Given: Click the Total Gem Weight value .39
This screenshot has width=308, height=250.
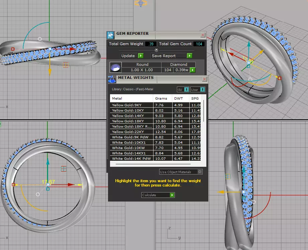Looking at the screenshot, I should pyautogui.click(x=151, y=44).
